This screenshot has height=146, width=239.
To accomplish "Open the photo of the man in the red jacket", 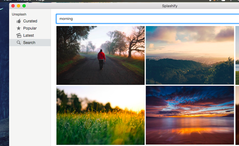I will click(x=100, y=55).
